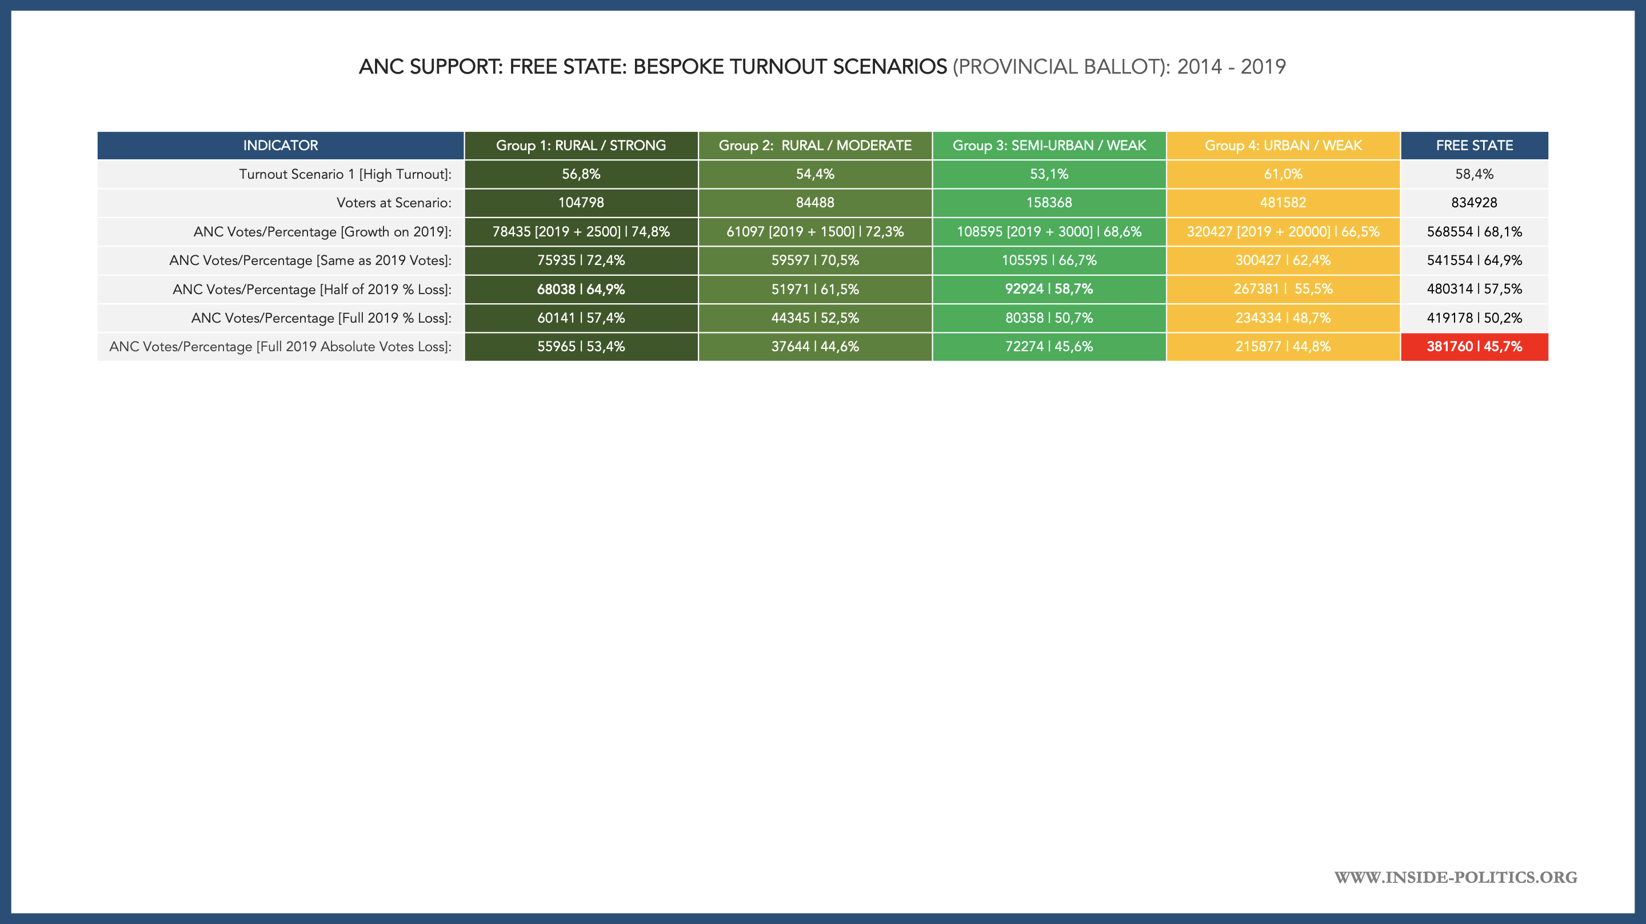
Task: Open the www.inside-politics.org link
Action: (x=1455, y=877)
